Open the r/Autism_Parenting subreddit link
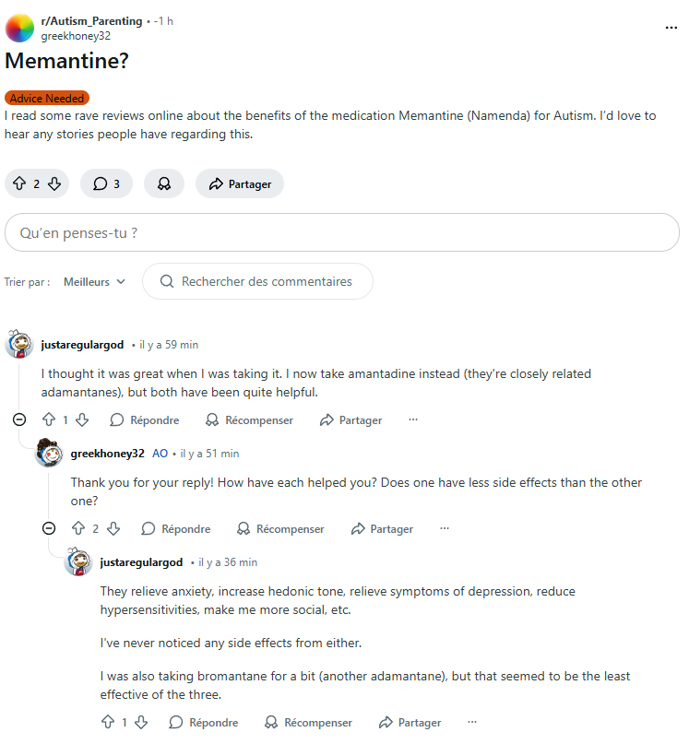Image resolution: width=689 pixels, height=744 pixels. click(92, 20)
